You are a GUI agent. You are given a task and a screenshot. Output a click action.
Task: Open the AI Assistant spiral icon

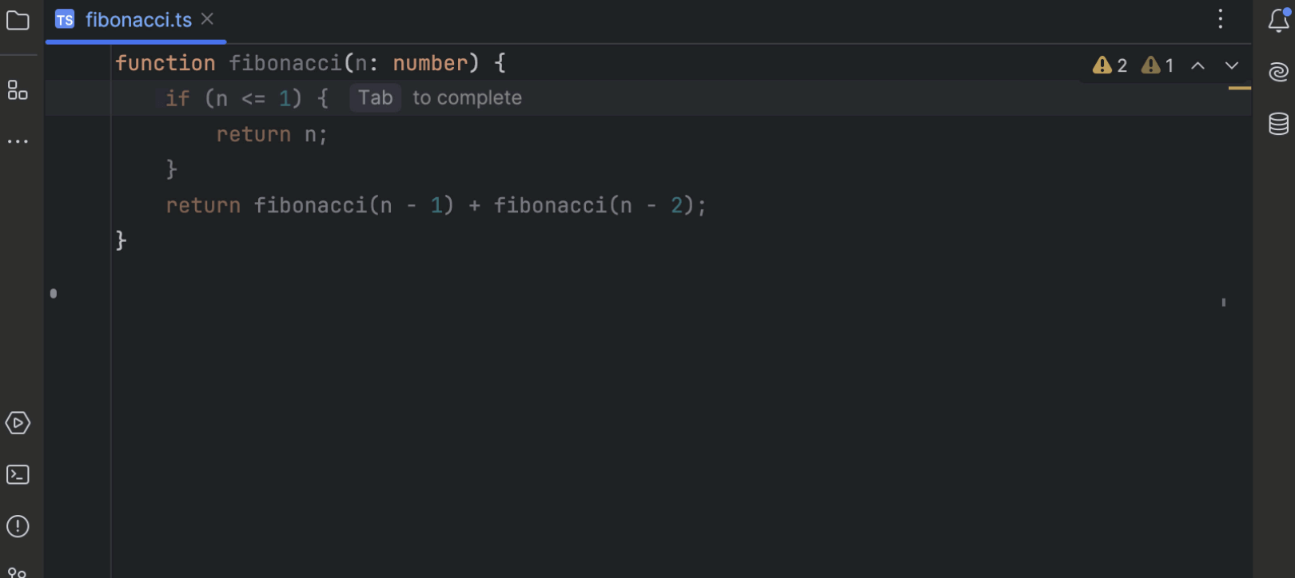click(x=1278, y=72)
